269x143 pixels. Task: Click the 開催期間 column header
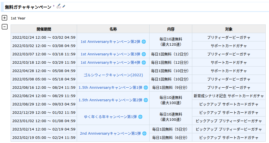[44, 29]
